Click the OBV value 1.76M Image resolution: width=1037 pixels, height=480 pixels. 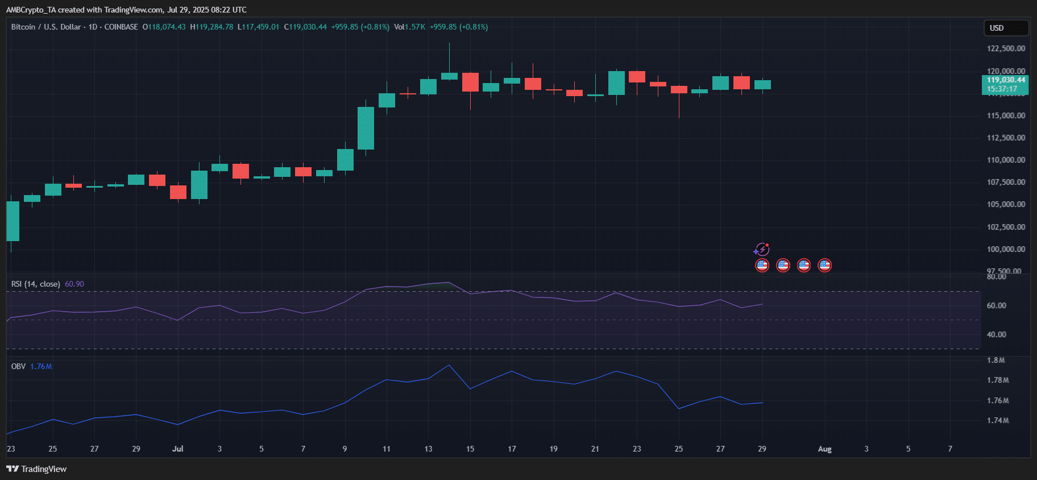coord(41,366)
